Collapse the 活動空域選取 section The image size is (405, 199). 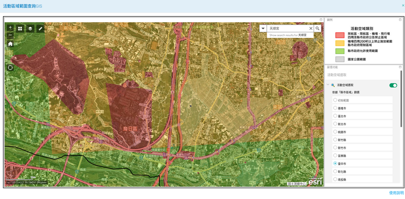pyautogui.click(x=328, y=85)
